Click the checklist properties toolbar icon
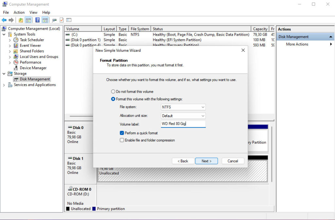The width and height of the screenshot is (335, 220). coord(62,20)
